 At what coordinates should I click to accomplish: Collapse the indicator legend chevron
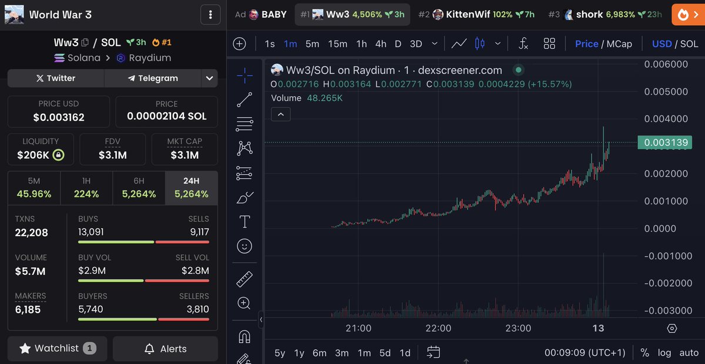coord(281,114)
